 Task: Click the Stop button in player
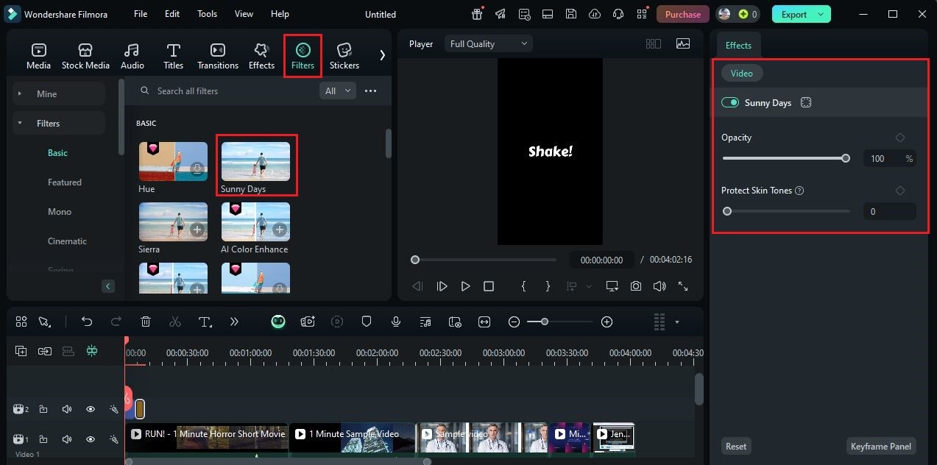489,286
